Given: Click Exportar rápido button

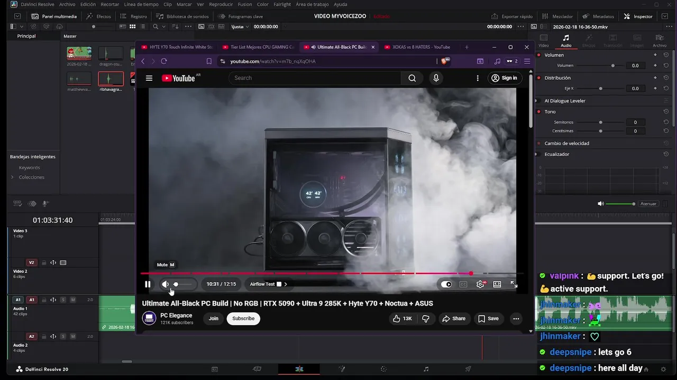Looking at the screenshot, I should coord(512,16).
